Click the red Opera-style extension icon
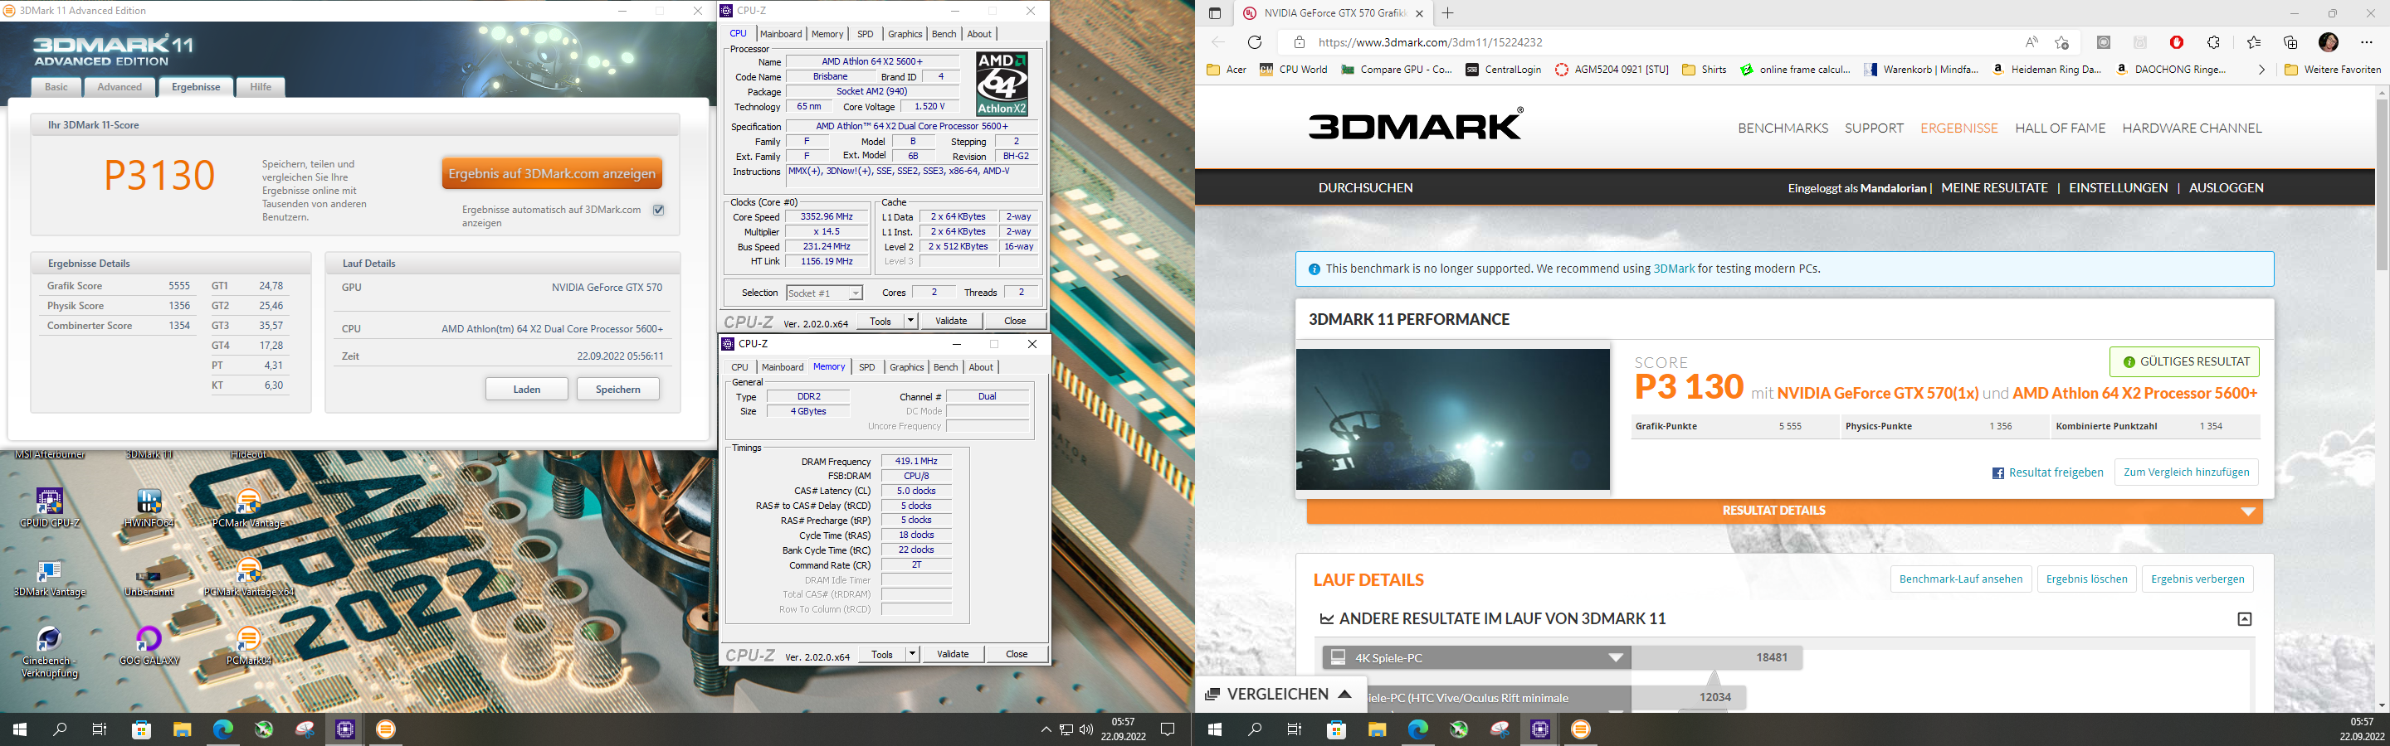2390x746 pixels. pyautogui.click(x=2177, y=41)
